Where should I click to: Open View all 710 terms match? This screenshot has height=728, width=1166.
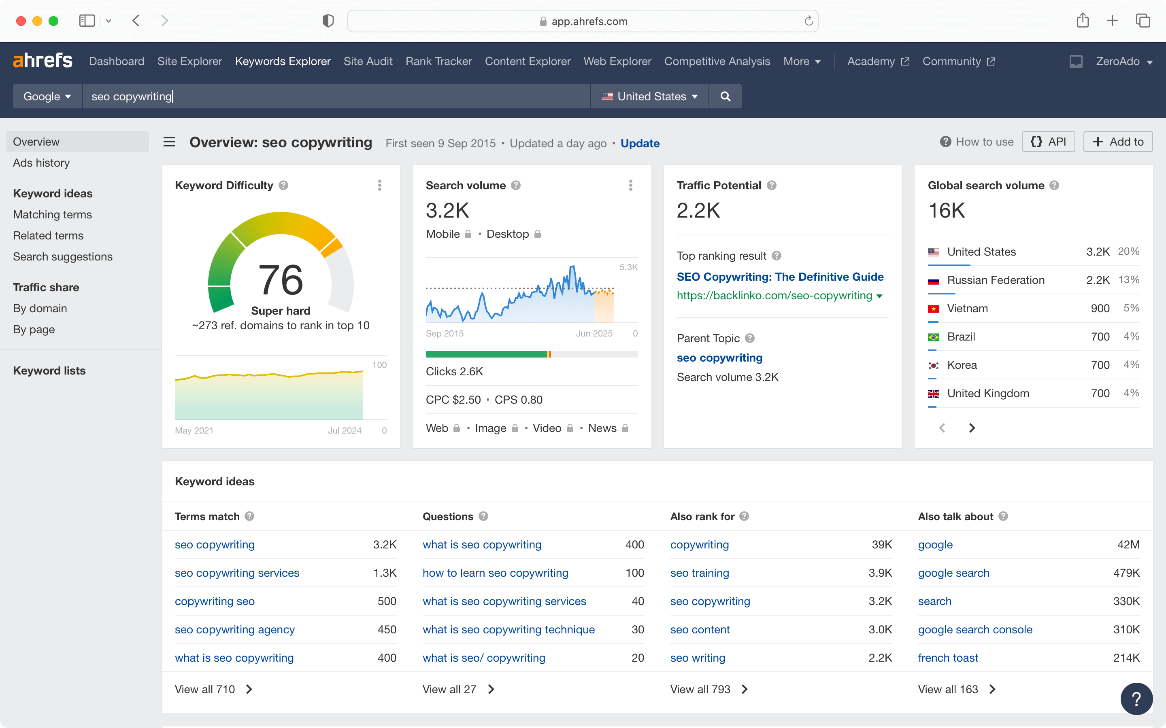click(213, 690)
